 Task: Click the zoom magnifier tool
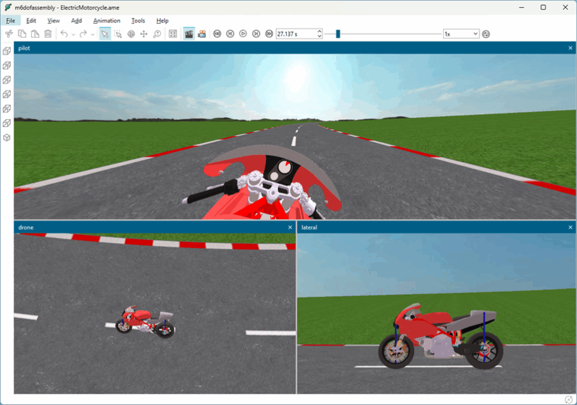(x=157, y=34)
